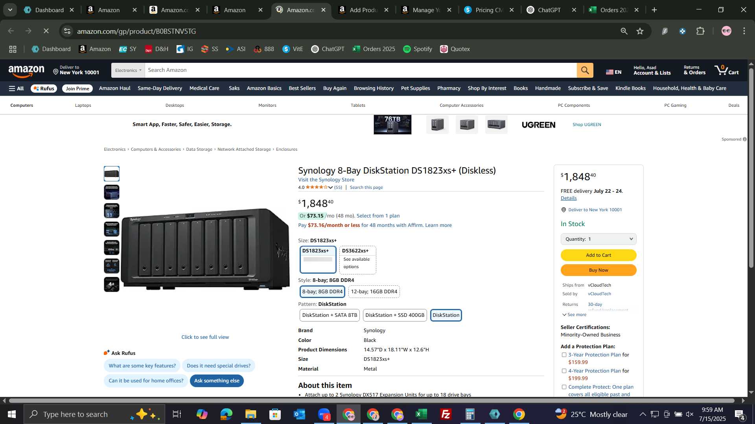Screen dimensions: 755x424
Task: Expand See more seller details
Action: pyautogui.click(x=574, y=315)
